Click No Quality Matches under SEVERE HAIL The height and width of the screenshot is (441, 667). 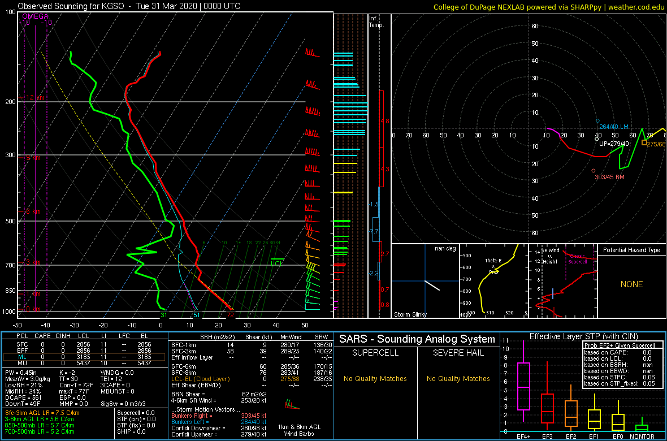click(x=458, y=379)
